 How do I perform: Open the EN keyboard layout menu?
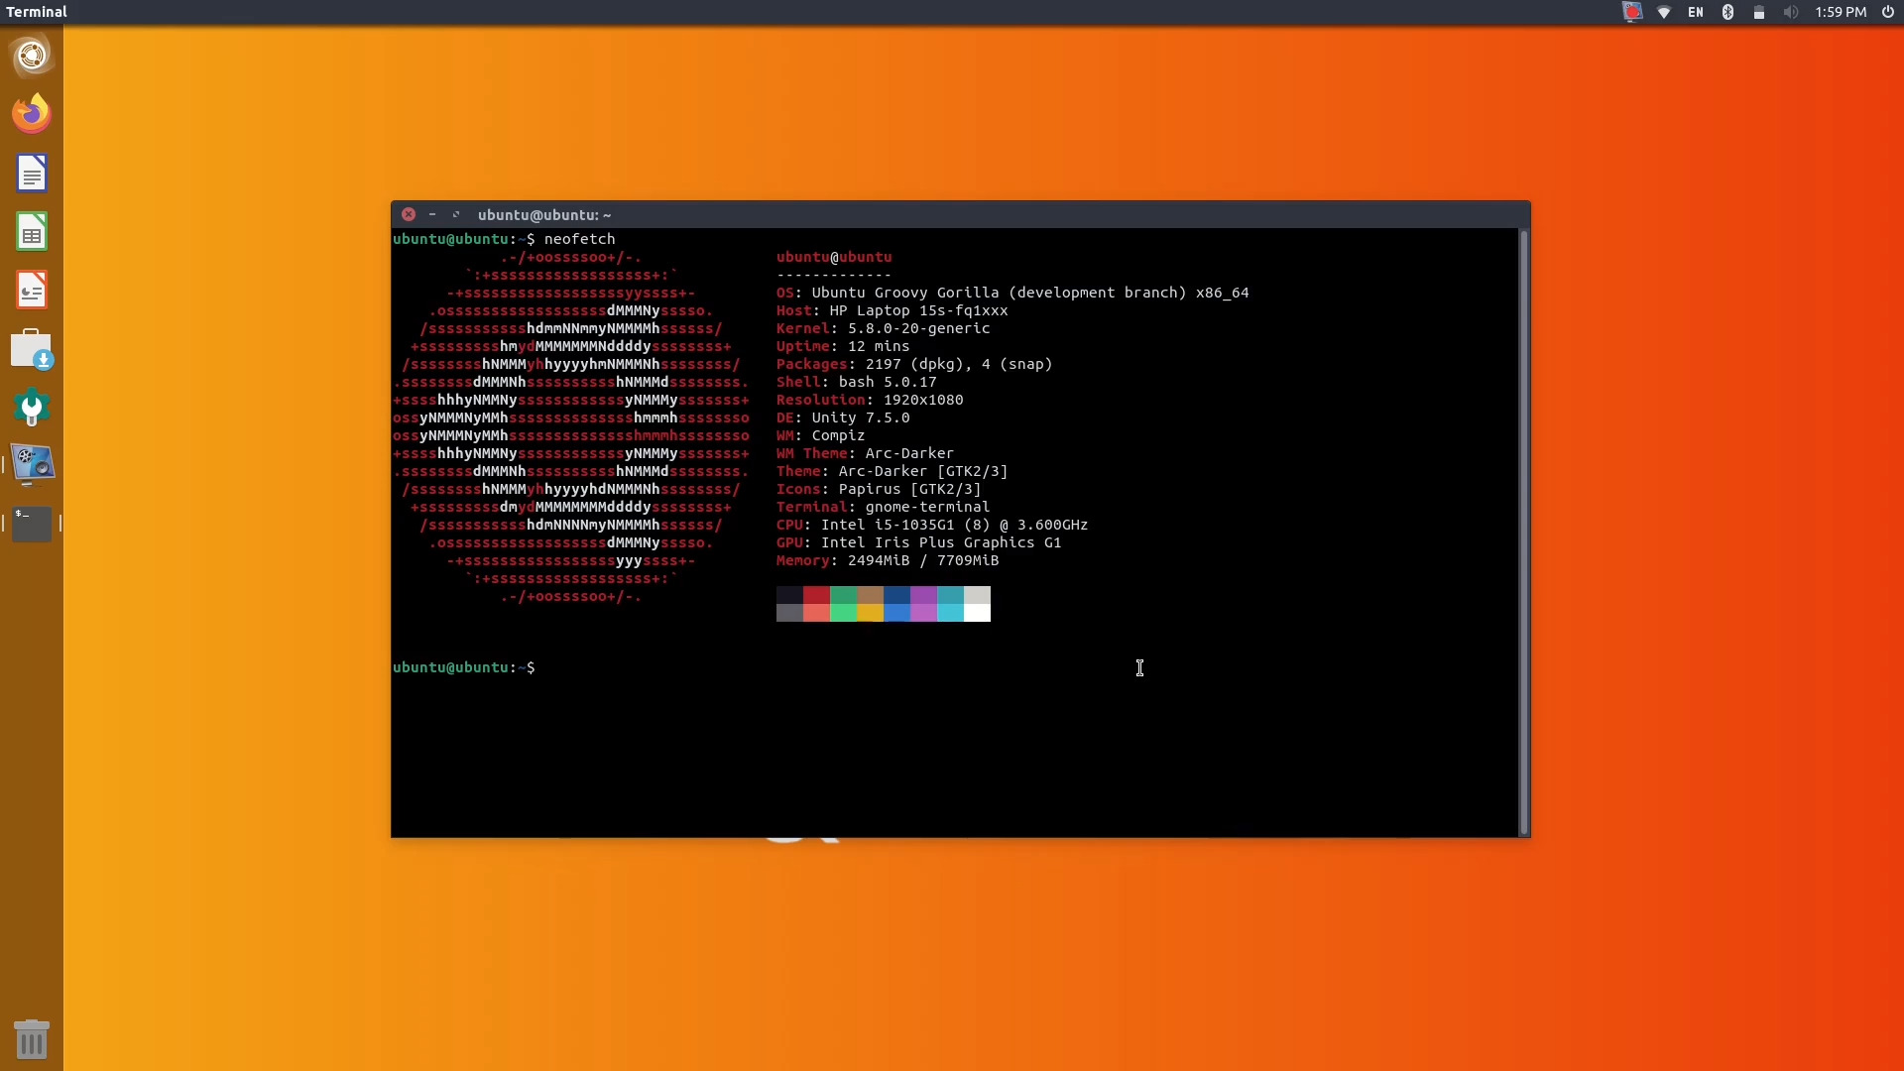click(1696, 12)
